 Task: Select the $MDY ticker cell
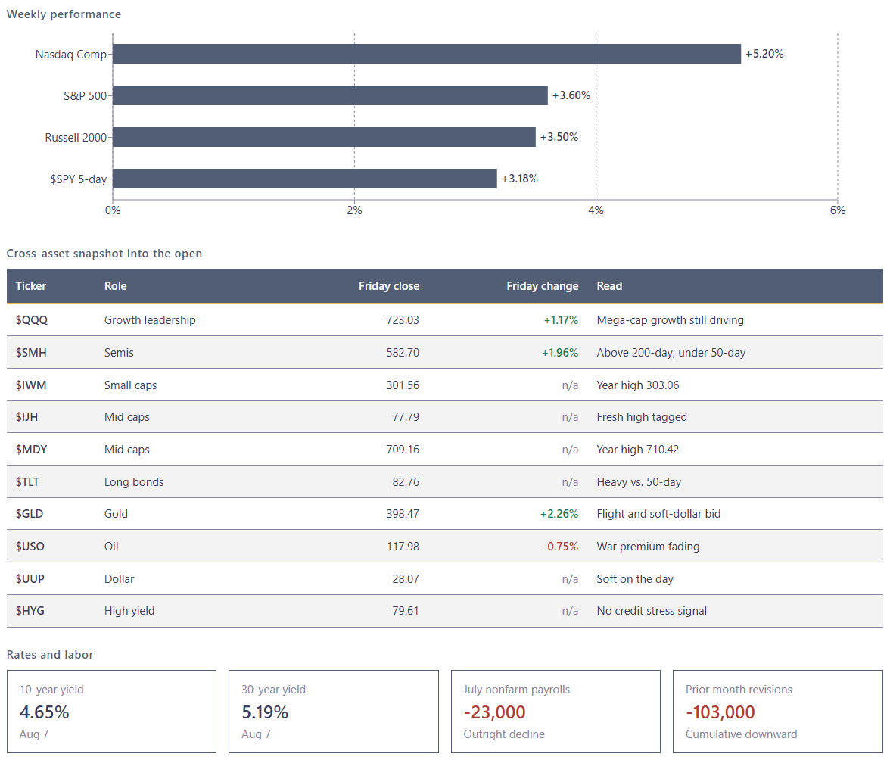31,450
